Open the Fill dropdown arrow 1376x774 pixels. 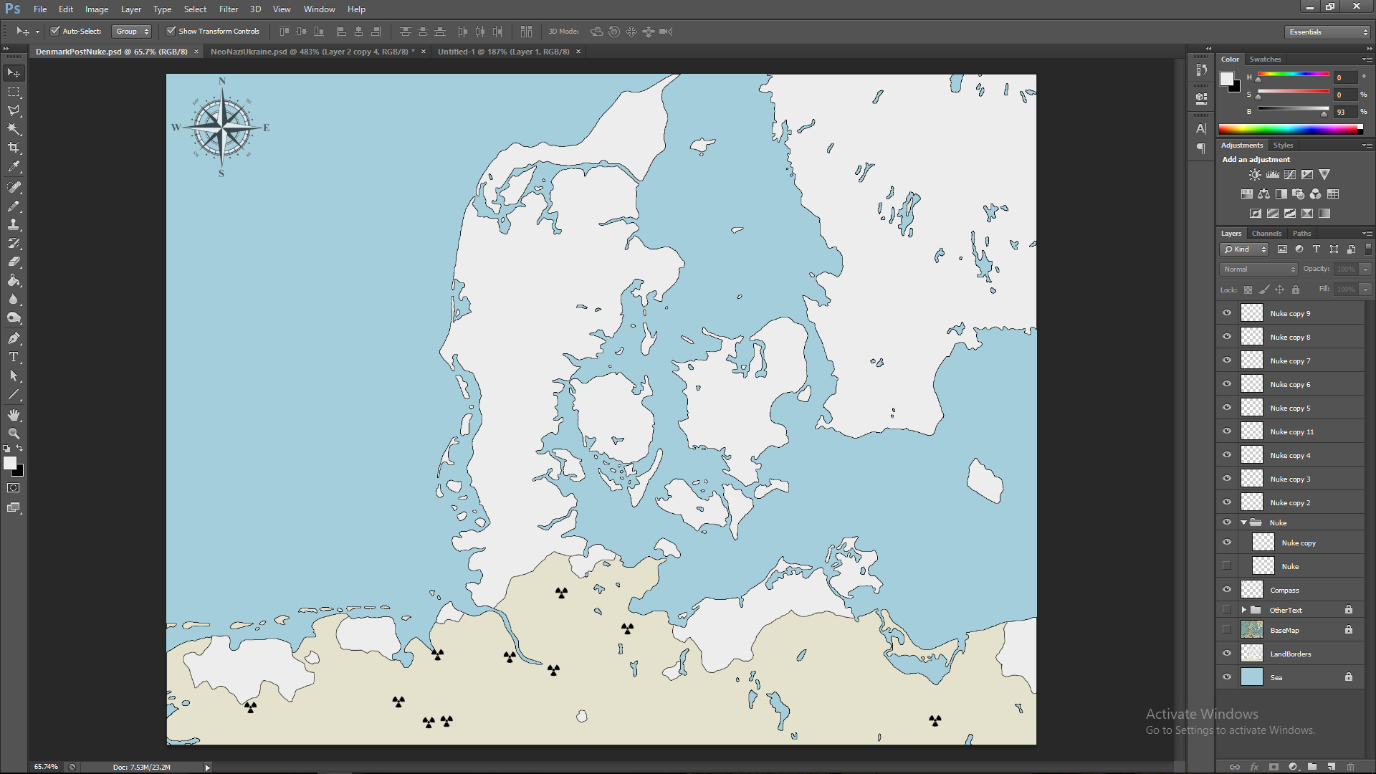tap(1366, 290)
